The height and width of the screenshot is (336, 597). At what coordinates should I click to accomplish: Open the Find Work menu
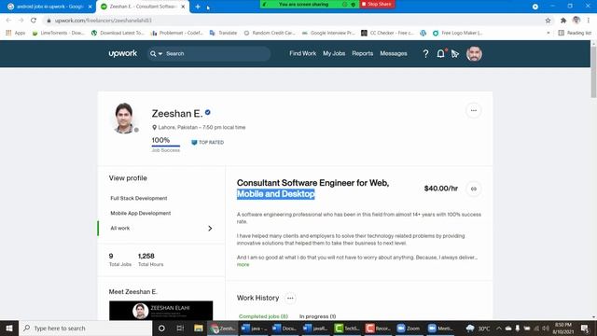[x=302, y=53]
